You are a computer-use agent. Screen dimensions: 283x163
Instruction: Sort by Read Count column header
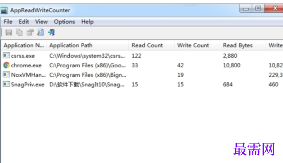(x=151, y=45)
